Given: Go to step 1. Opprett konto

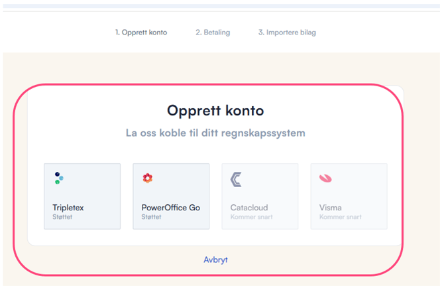Looking at the screenshot, I should click(141, 33).
